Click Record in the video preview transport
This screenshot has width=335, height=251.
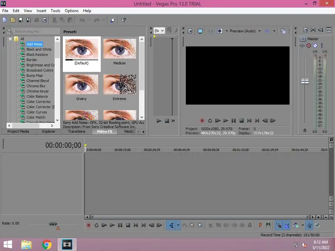(x=202, y=121)
